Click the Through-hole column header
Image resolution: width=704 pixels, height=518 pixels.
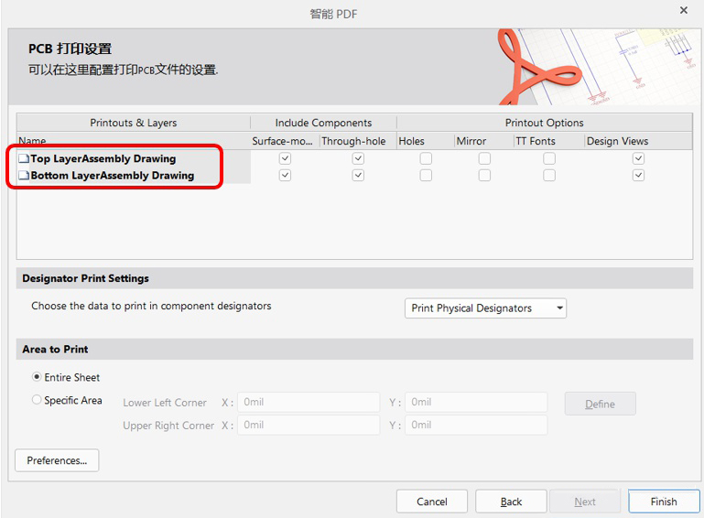(358, 141)
